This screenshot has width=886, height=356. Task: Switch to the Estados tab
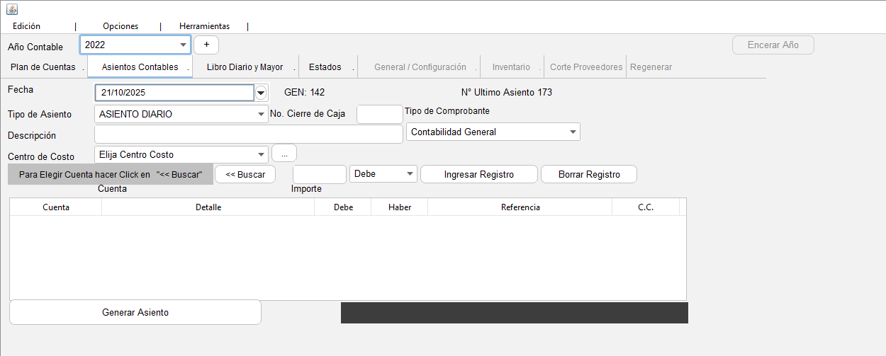point(325,67)
